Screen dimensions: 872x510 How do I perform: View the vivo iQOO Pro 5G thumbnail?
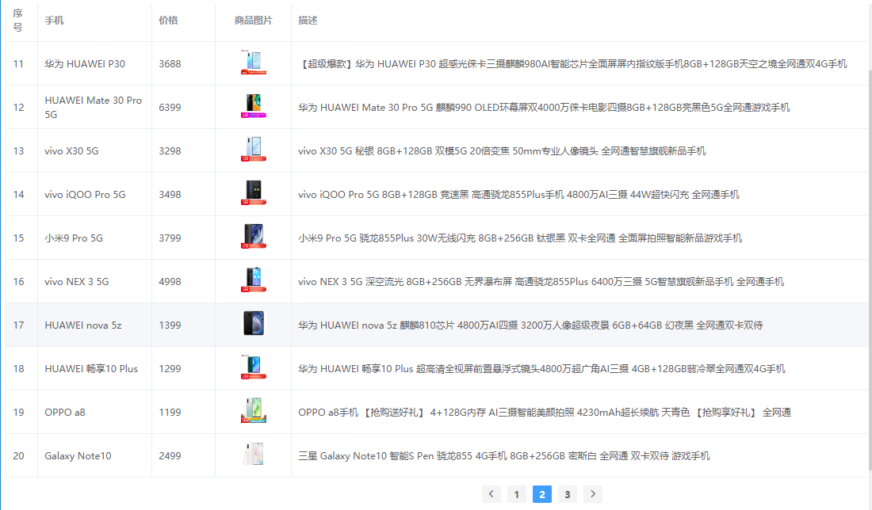(x=253, y=194)
